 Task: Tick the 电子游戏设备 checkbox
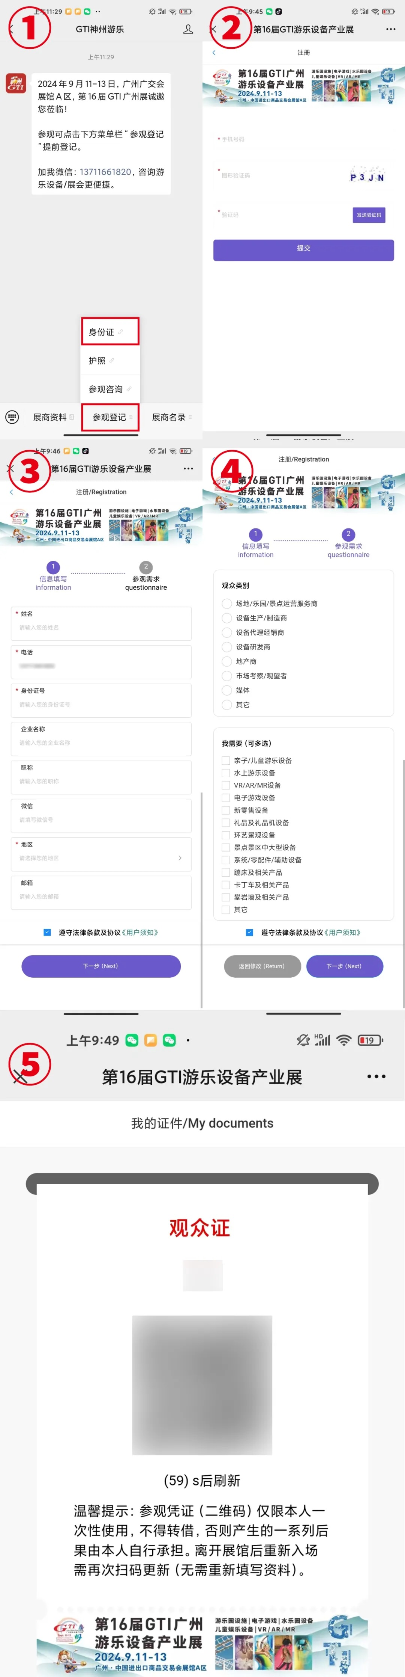tap(226, 797)
